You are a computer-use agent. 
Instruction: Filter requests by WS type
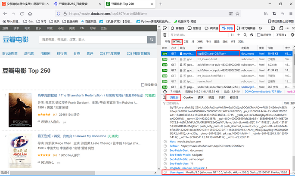point(233,42)
